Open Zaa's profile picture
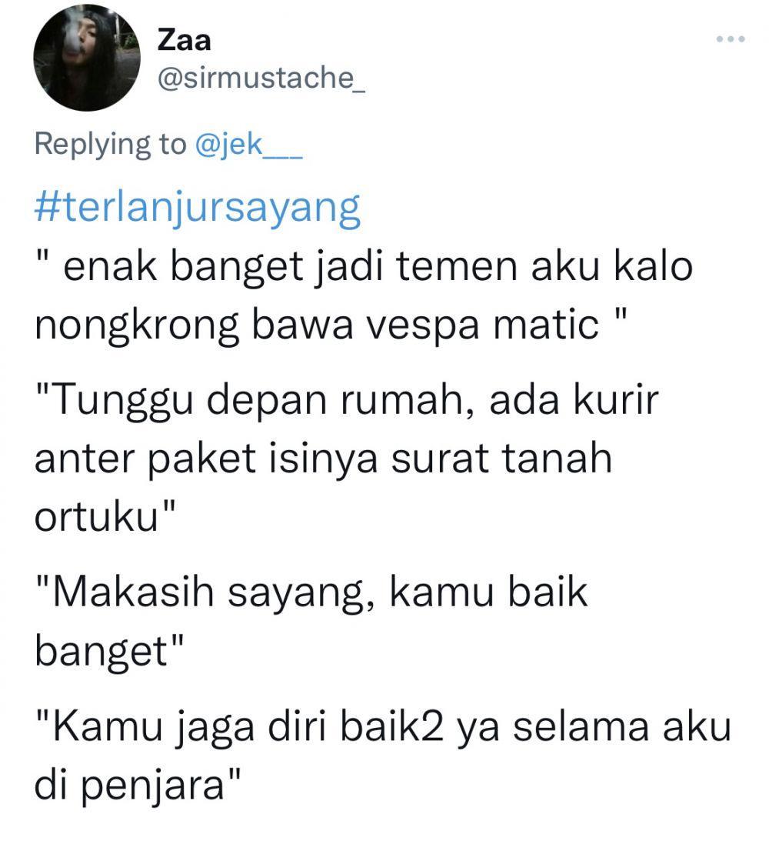Image resolution: width=769 pixels, height=861 pixels. coord(87,57)
